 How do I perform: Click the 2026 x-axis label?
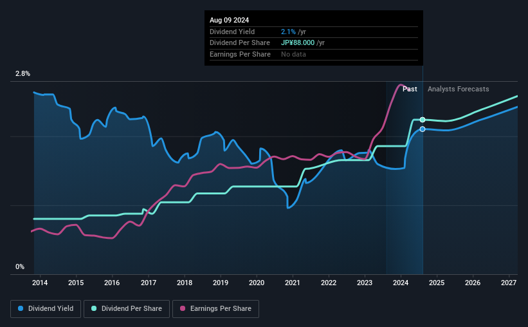pyautogui.click(x=473, y=283)
